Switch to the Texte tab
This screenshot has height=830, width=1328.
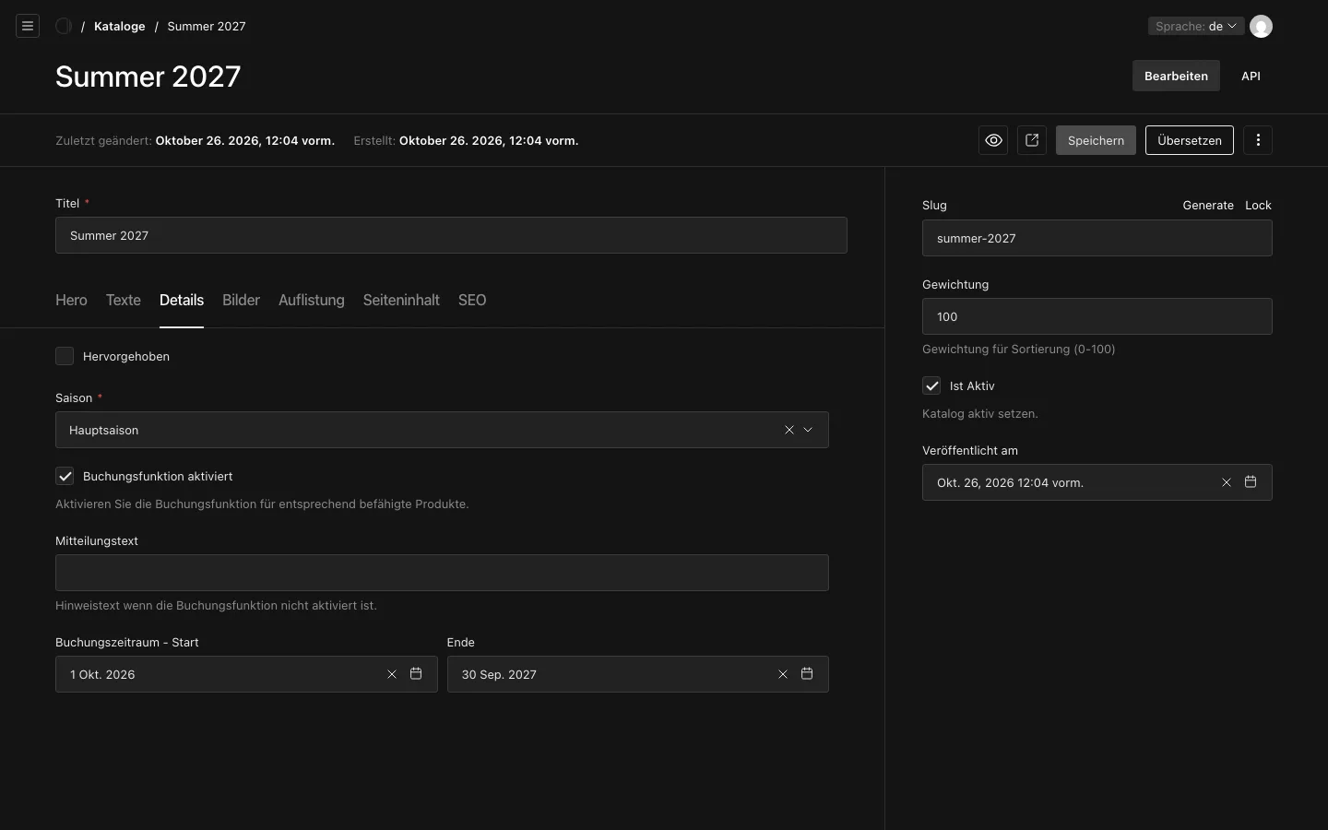tap(124, 300)
